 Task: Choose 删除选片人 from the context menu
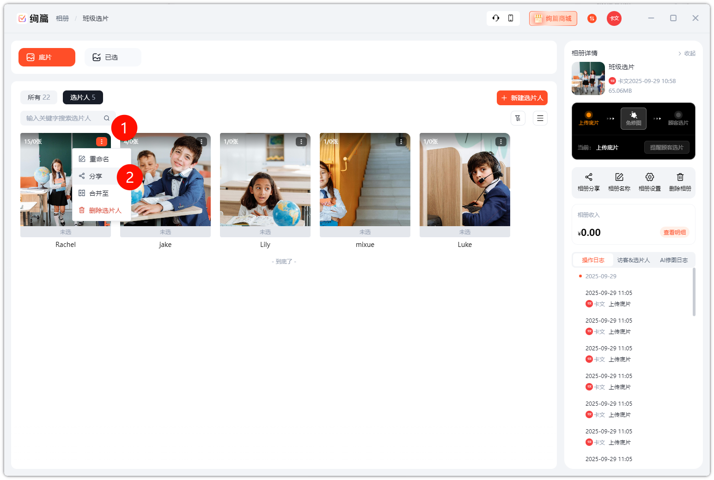click(x=105, y=210)
